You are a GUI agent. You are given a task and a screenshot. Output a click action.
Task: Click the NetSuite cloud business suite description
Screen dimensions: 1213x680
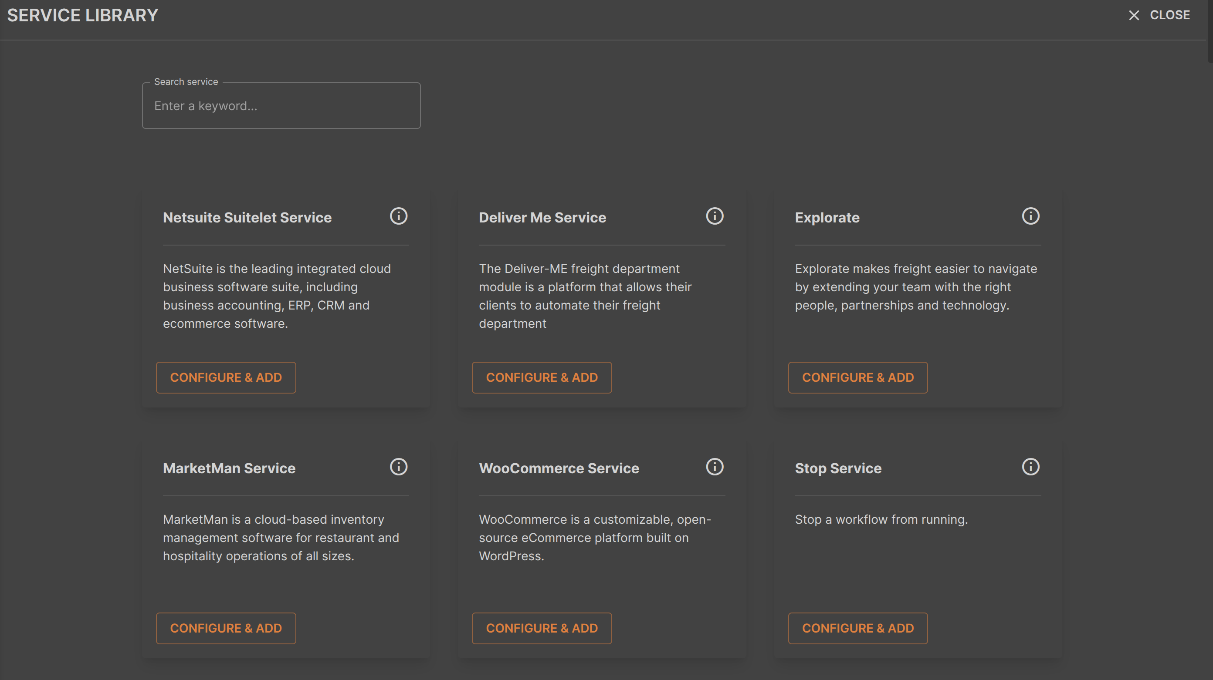tap(278, 296)
